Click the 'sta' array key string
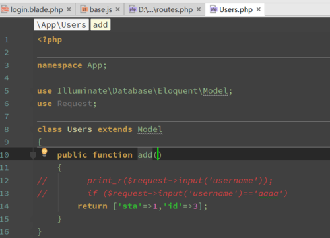This screenshot has height=238, width=330. click(130, 206)
